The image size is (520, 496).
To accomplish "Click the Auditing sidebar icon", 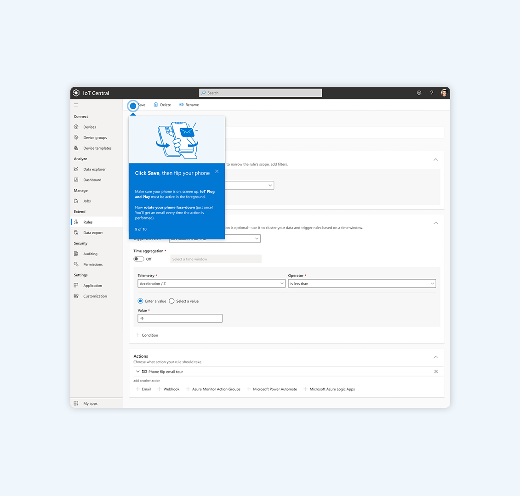I will (76, 254).
